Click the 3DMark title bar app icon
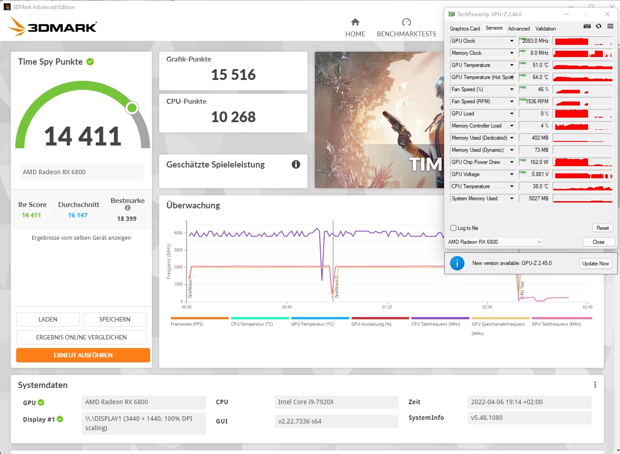 pos(7,7)
